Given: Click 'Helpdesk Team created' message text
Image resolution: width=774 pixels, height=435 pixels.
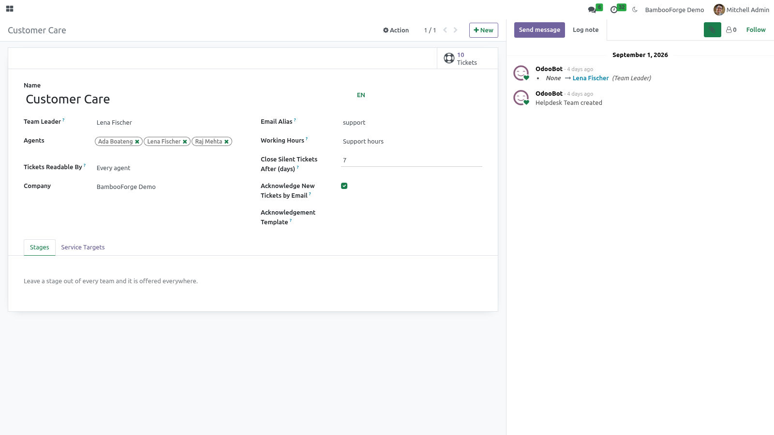Looking at the screenshot, I should pos(569,103).
